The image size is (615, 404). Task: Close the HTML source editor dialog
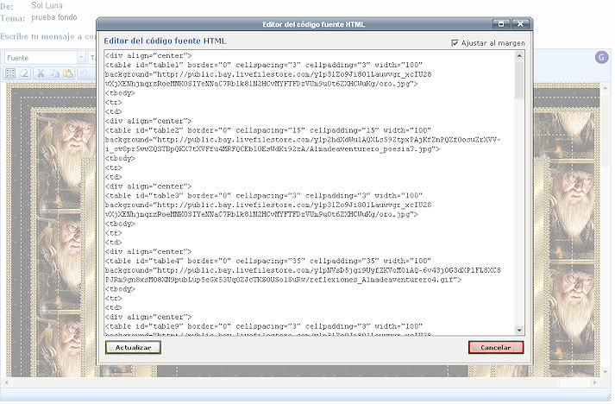pyautogui.click(x=520, y=24)
